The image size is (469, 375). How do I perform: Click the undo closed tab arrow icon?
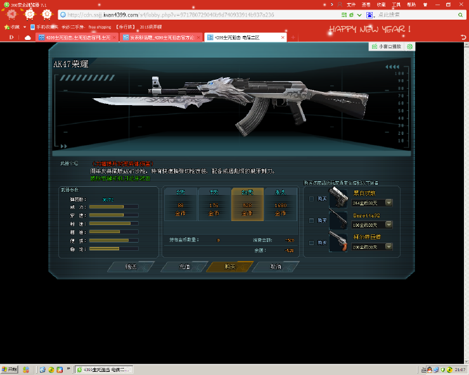click(x=463, y=37)
